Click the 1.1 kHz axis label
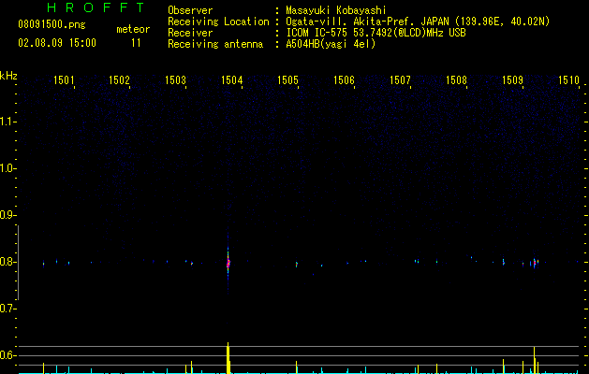Image resolution: width=589 pixels, height=374 pixels. pos(8,122)
